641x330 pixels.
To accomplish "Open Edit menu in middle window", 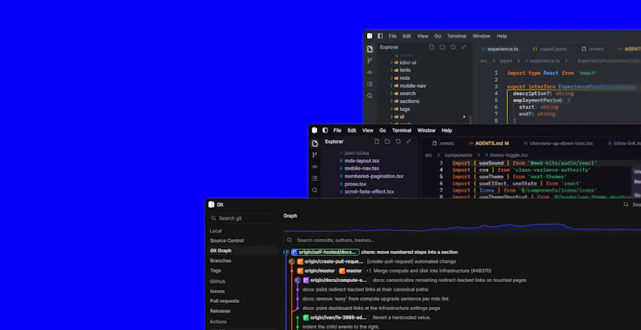I will (x=352, y=130).
